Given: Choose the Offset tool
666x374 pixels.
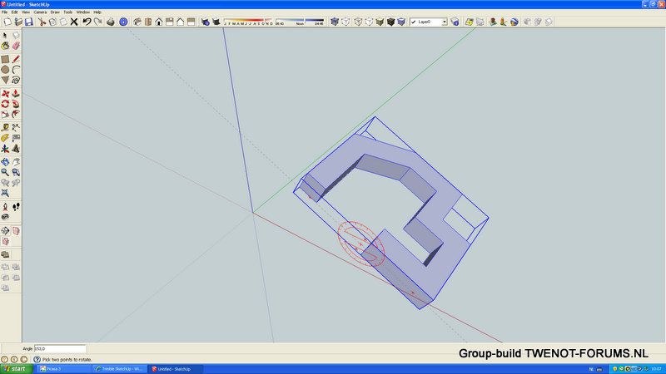Looking at the screenshot, I should pyautogui.click(x=16, y=115).
